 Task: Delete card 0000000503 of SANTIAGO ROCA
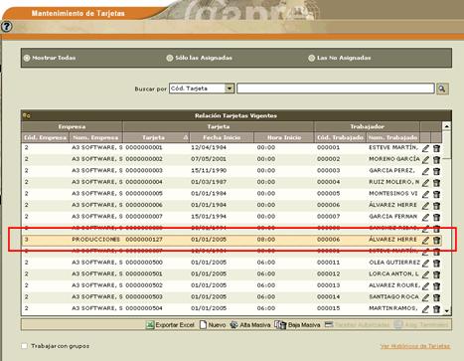pyautogui.click(x=436, y=297)
